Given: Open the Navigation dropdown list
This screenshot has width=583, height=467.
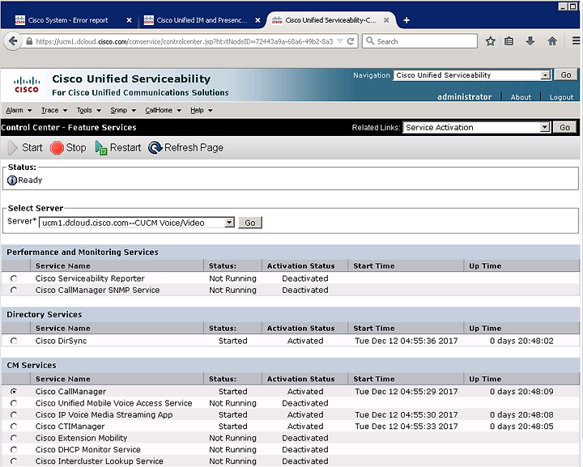Looking at the screenshot, I should [x=472, y=75].
